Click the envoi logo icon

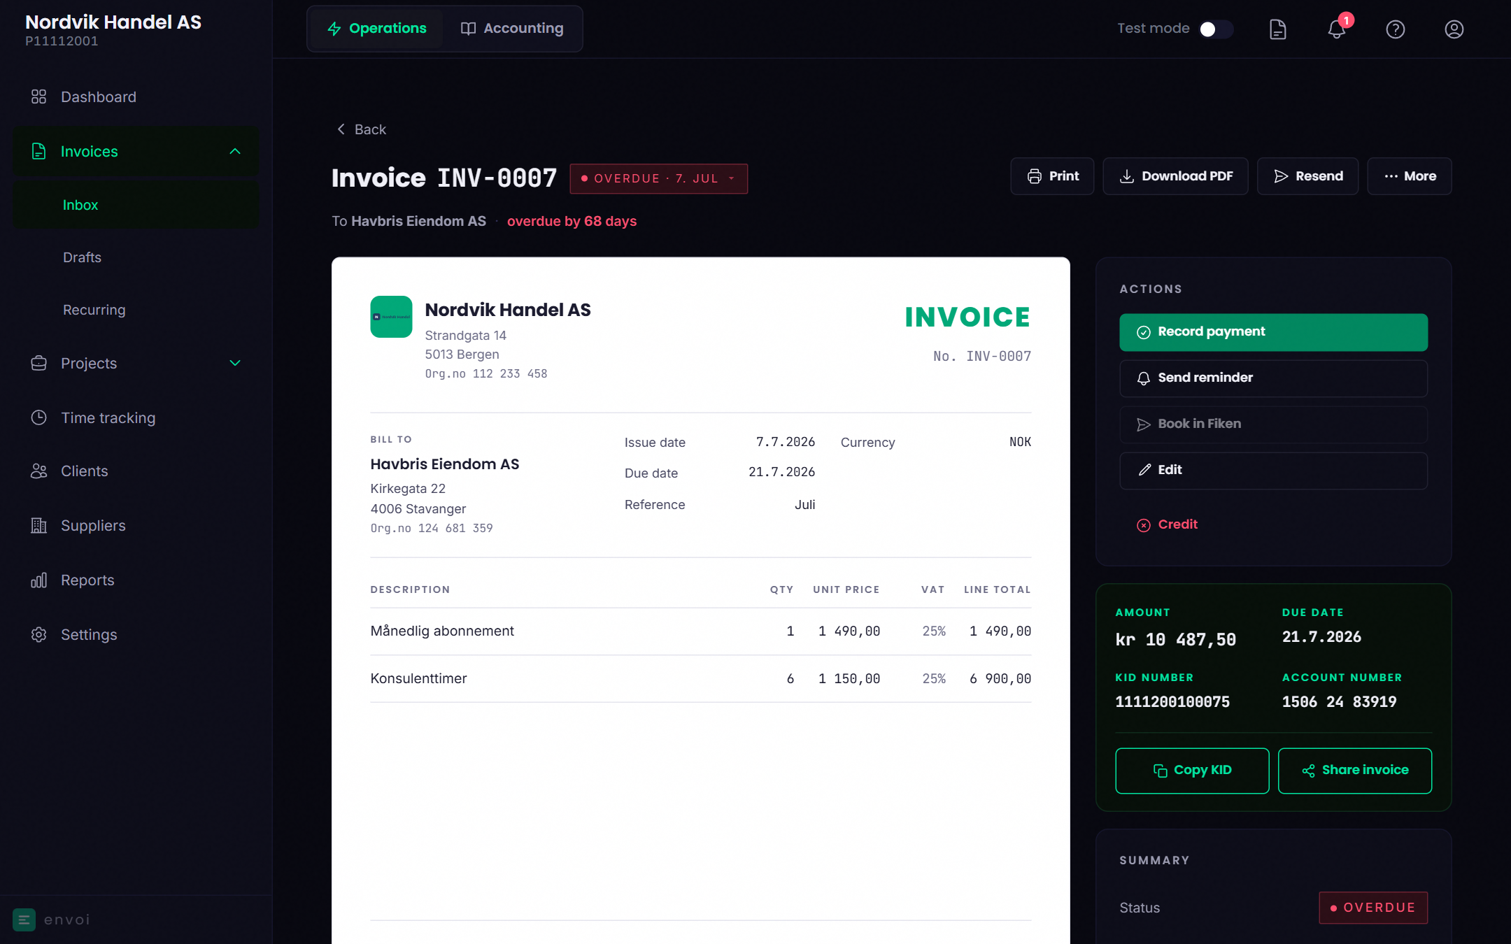coord(24,920)
